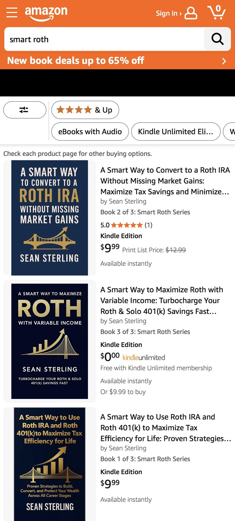Toggle the eBooks with Audio filter
The image size is (235, 521).
pyautogui.click(x=90, y=132)
